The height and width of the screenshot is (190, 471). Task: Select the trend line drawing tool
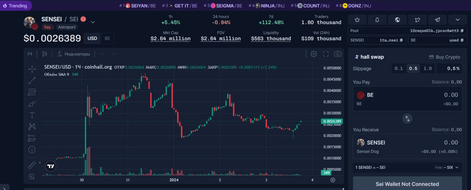coord(32,81)
